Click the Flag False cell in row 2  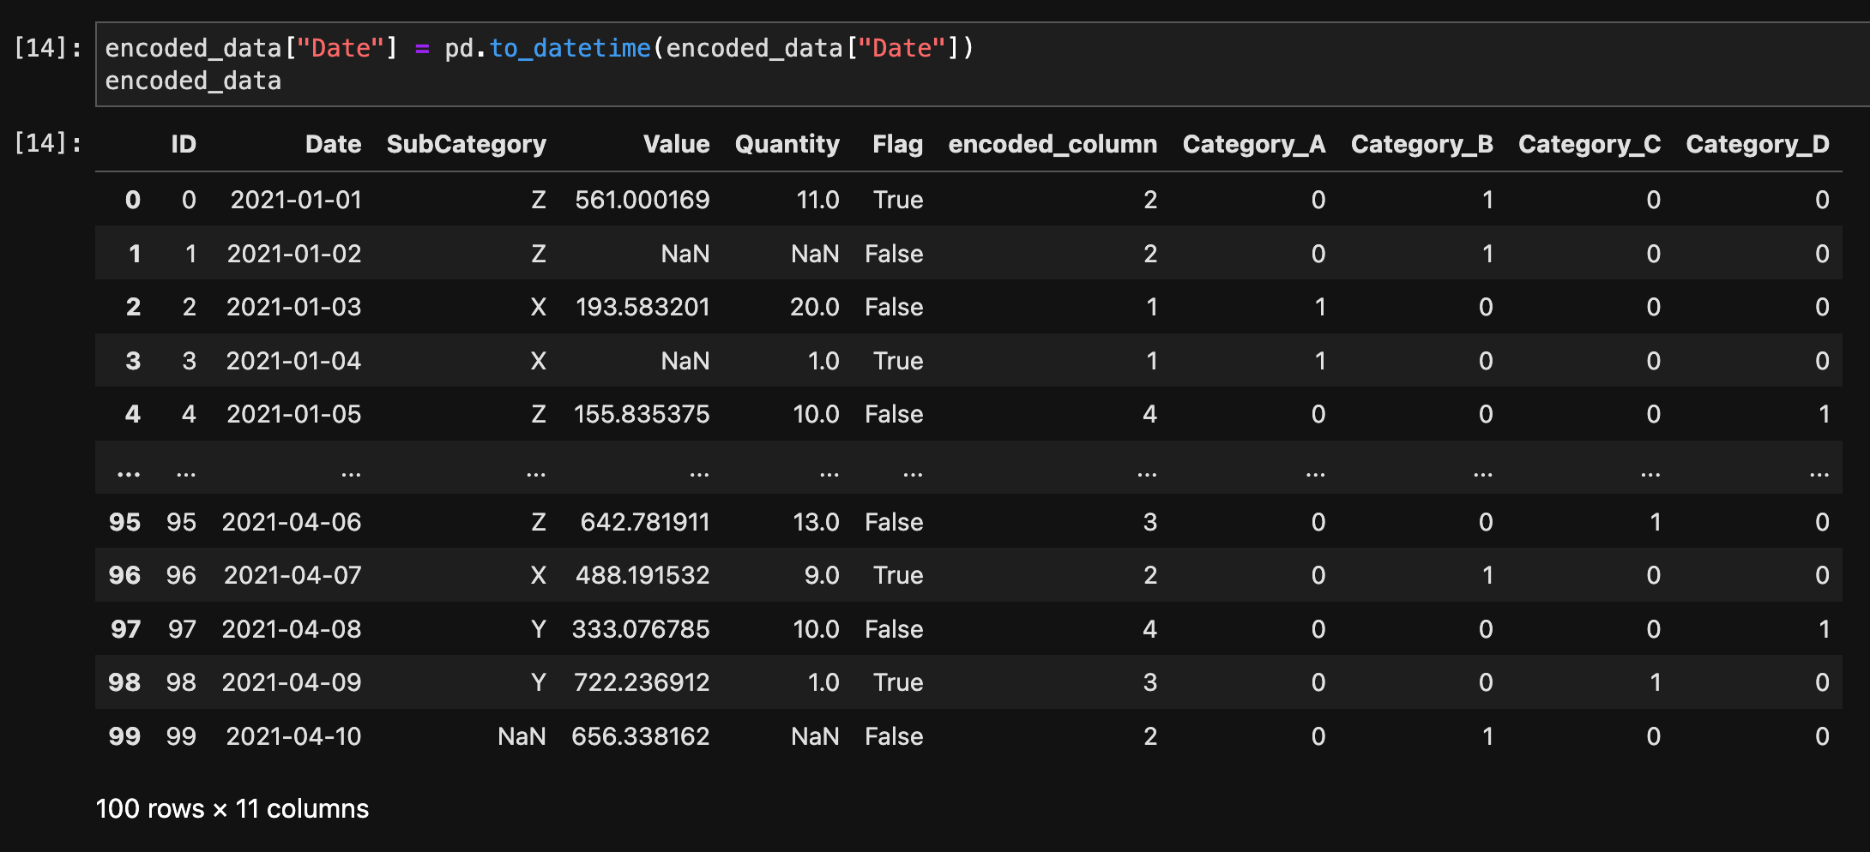pyautogui.click(x=894, y=307)
